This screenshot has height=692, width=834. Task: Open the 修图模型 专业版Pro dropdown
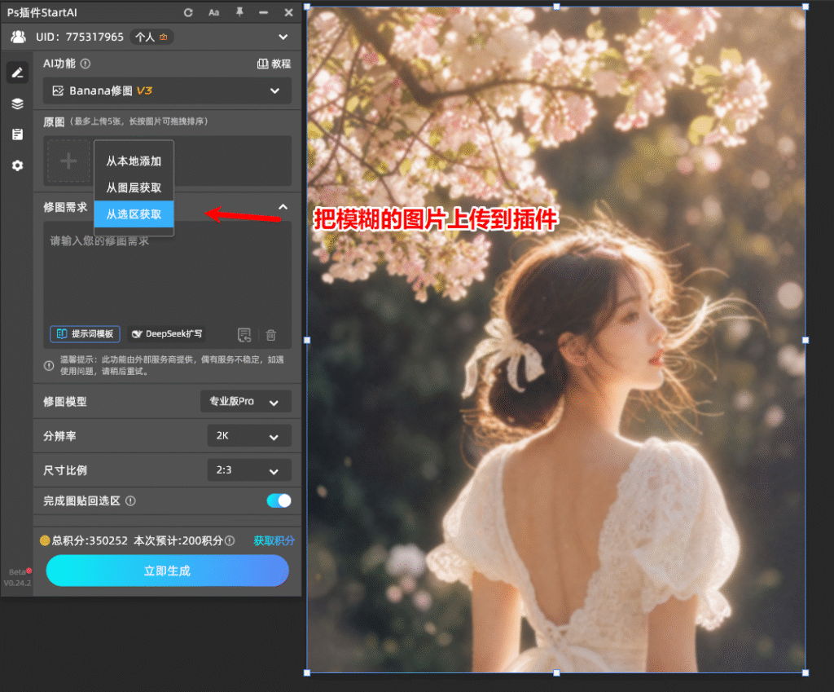(x=246, y=401)
